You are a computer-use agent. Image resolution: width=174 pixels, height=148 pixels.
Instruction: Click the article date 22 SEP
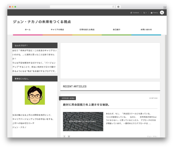click(x=153, y=98)
